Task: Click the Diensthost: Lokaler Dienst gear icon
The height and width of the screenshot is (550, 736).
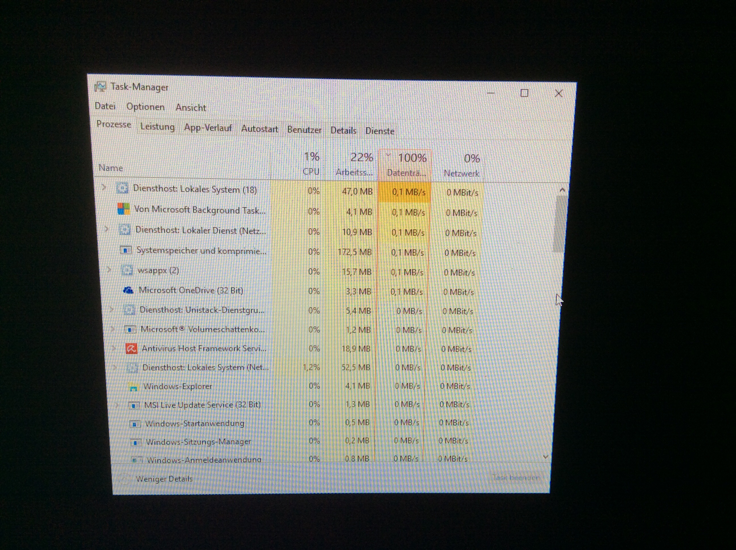Action: click(x=125, y=229)
